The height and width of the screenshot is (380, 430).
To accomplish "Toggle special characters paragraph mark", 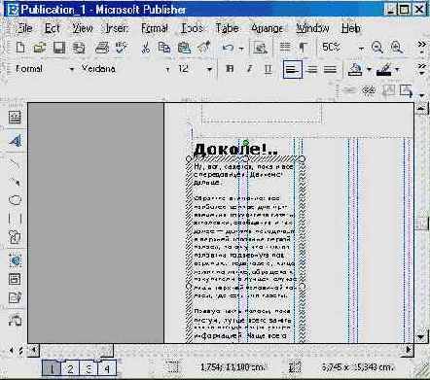I will (x=303, y=48).
